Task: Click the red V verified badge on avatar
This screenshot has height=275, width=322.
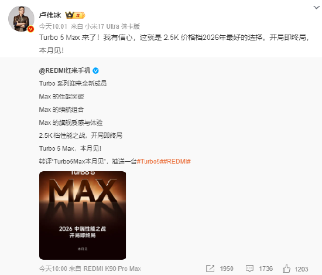Action: tap(31, 29)
